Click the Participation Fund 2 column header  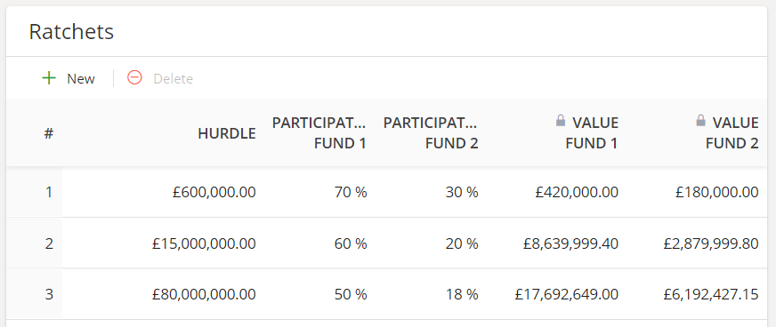[431, 133]
